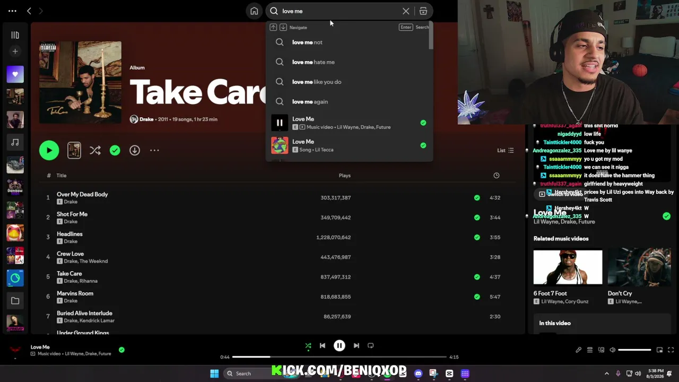Open The Weeknd artist link under Crew Love
This screenshot has height=382, width=679.
point(94,261)
